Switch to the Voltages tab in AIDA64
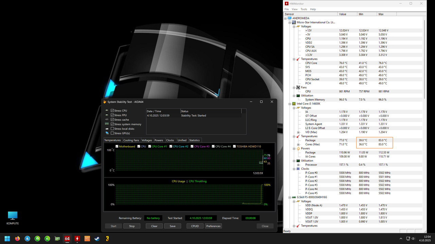This screenshot has width=435, height=244. pyautogui.click(x=147, y=140)
